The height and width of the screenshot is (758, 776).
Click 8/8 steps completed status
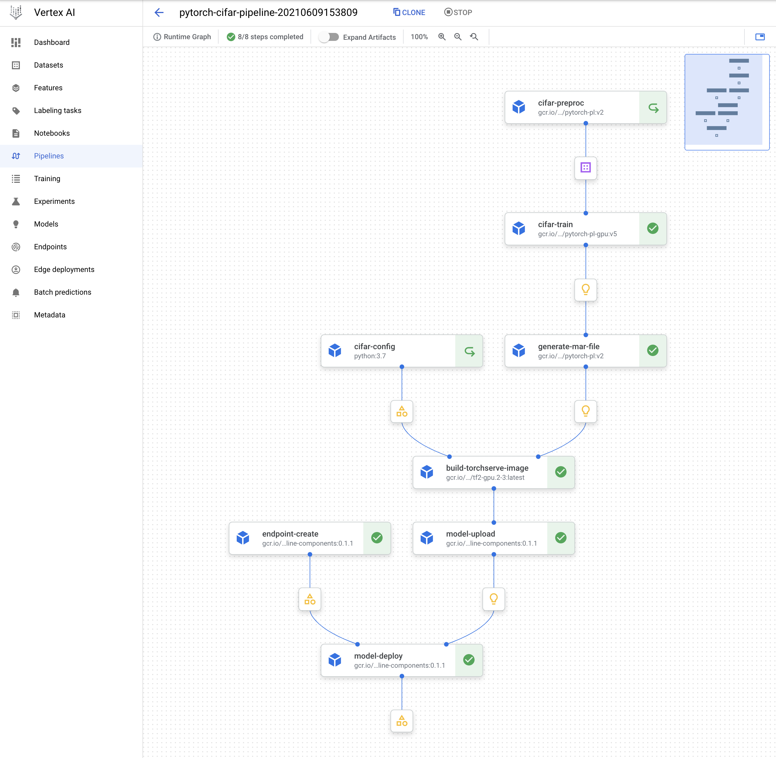pos(265,37)
